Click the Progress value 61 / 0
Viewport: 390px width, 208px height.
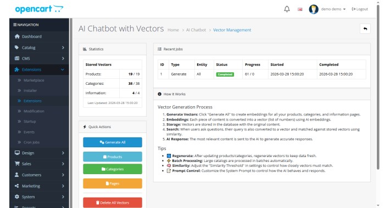pos(249,74)
